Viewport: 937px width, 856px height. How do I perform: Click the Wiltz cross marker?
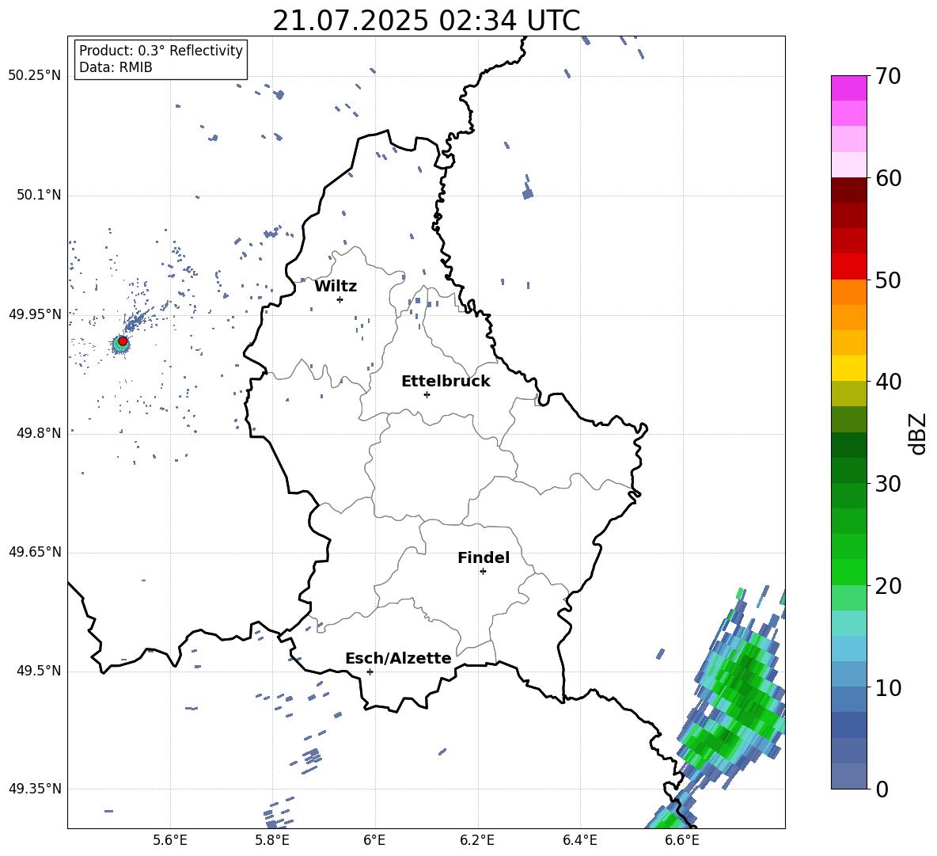pyautogui.click(x=340, y=299)
